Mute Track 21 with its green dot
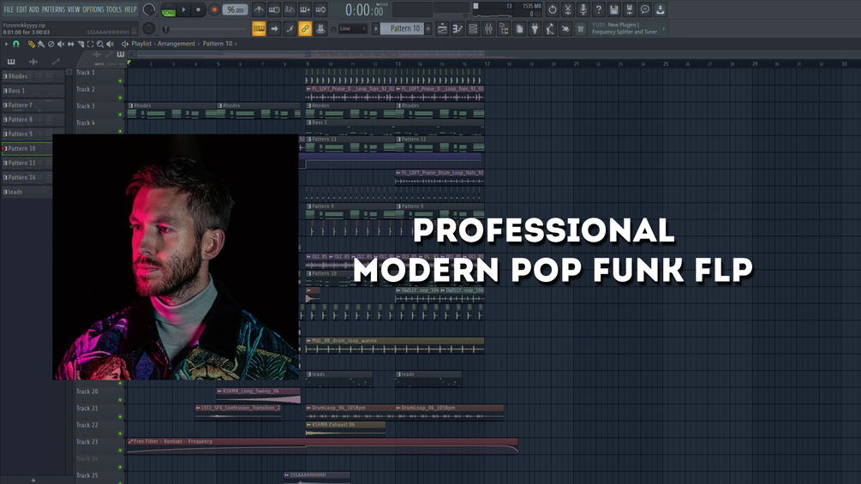This screenshot has width=861, height=484. [x=120, y=417]
